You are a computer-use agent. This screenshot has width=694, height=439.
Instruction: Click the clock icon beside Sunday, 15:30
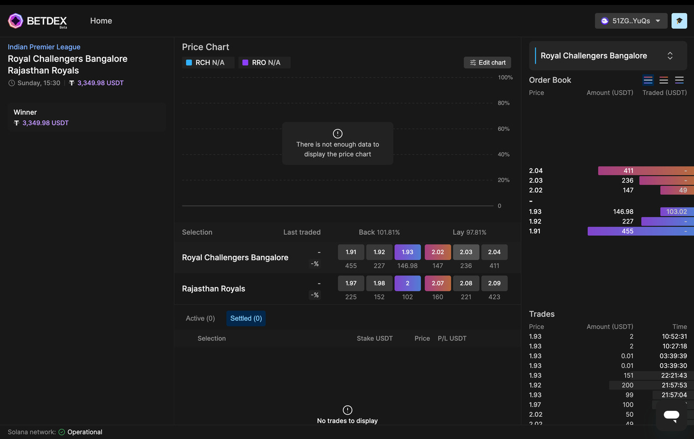(x=12, y=83)
